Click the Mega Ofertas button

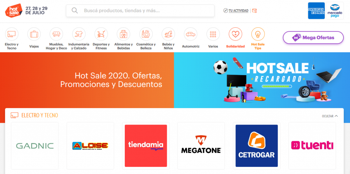pos(313,38)
